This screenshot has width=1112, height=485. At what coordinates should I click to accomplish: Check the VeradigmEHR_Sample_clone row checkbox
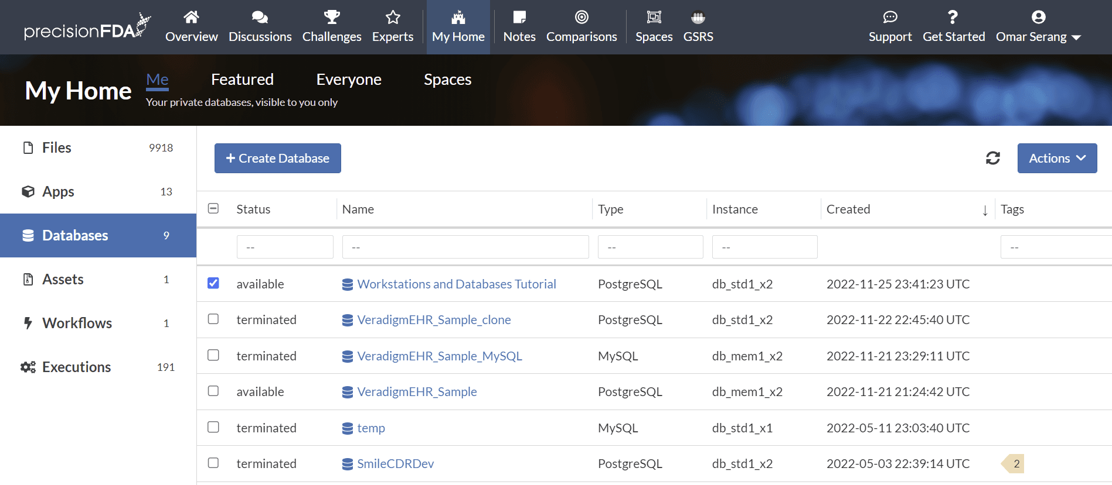coord(213,319)
